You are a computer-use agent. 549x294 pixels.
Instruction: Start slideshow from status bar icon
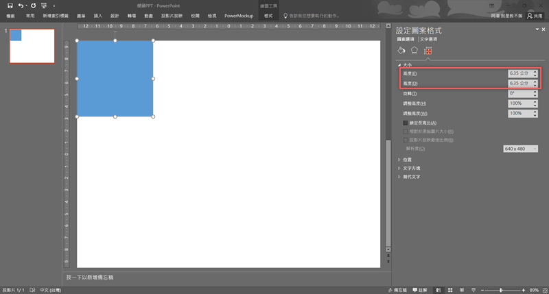tap(474, 290)
